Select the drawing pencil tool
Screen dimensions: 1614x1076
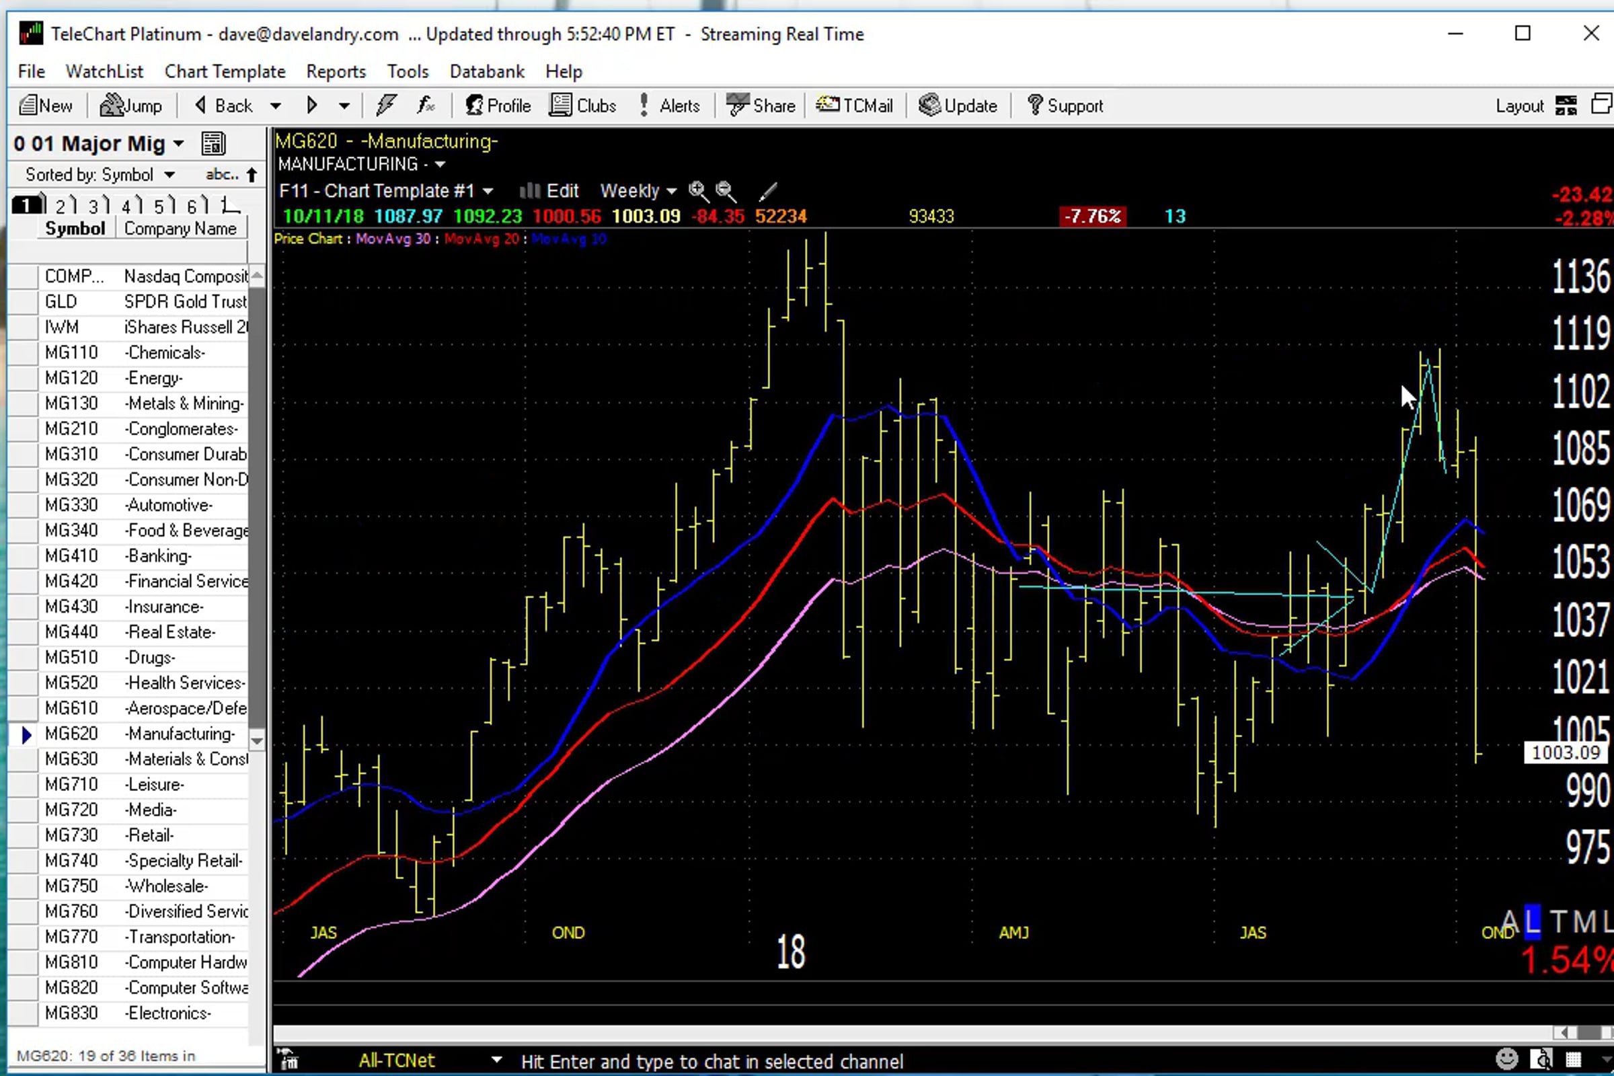point(768,191)
